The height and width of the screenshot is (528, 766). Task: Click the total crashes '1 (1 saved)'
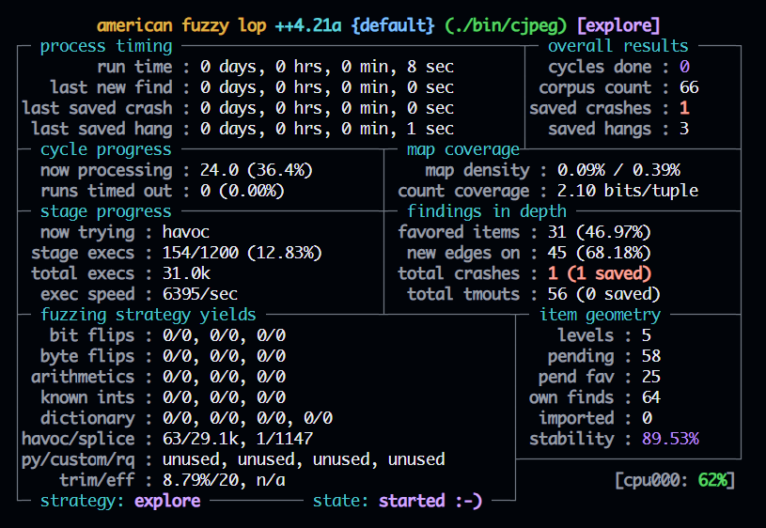(600, 273)
